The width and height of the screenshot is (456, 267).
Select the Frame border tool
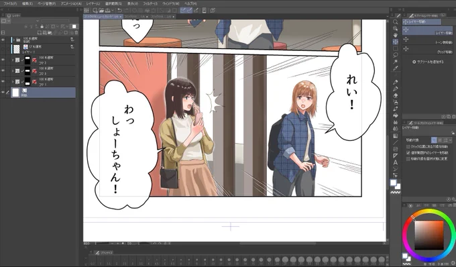click(x=395, y=149)
